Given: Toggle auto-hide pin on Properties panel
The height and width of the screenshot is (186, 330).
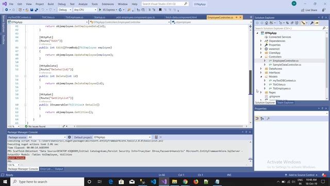Looking at the screenshot, I should point(322,109).
